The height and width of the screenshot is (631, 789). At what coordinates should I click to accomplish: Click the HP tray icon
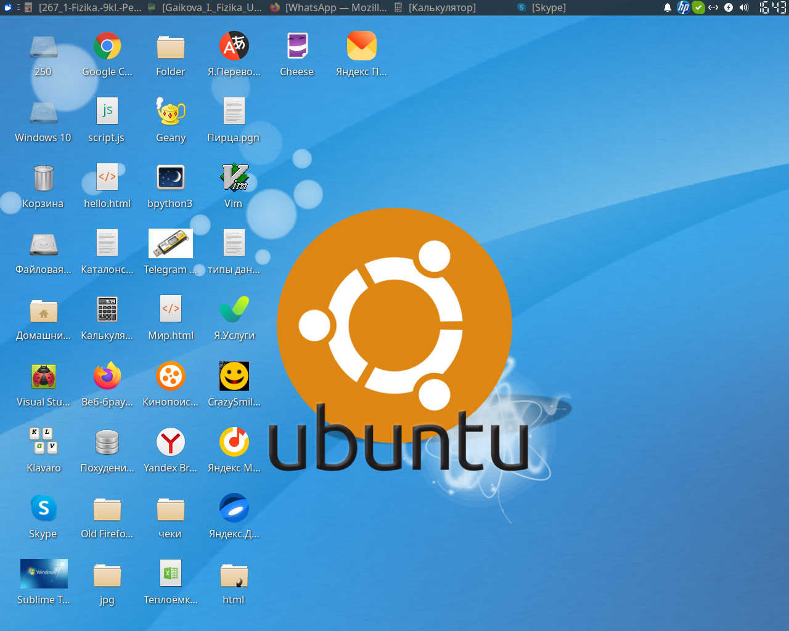[x=683, y=7]
